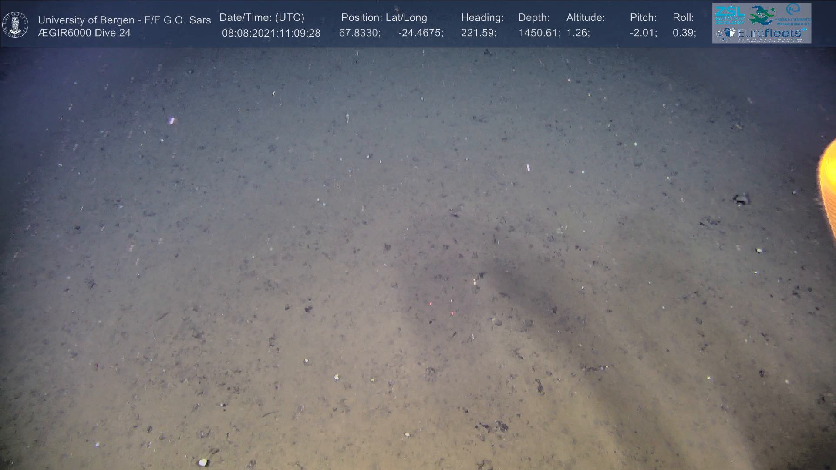Click the Position Lat/Long label

click(384, 18)
